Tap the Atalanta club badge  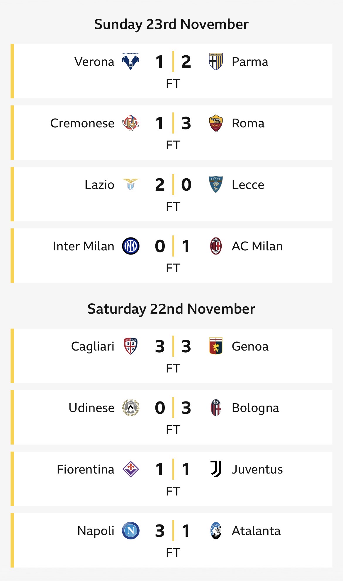216,531
